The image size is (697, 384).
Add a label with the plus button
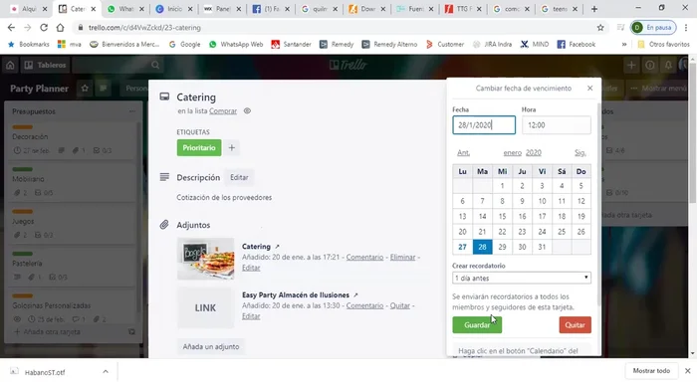coord(232,148)
